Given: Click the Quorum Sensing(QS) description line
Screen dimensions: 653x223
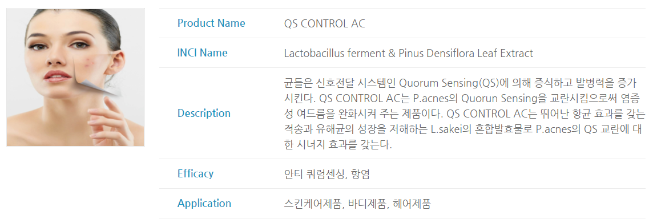Looking at the screenshot, I should coord(459,84).
